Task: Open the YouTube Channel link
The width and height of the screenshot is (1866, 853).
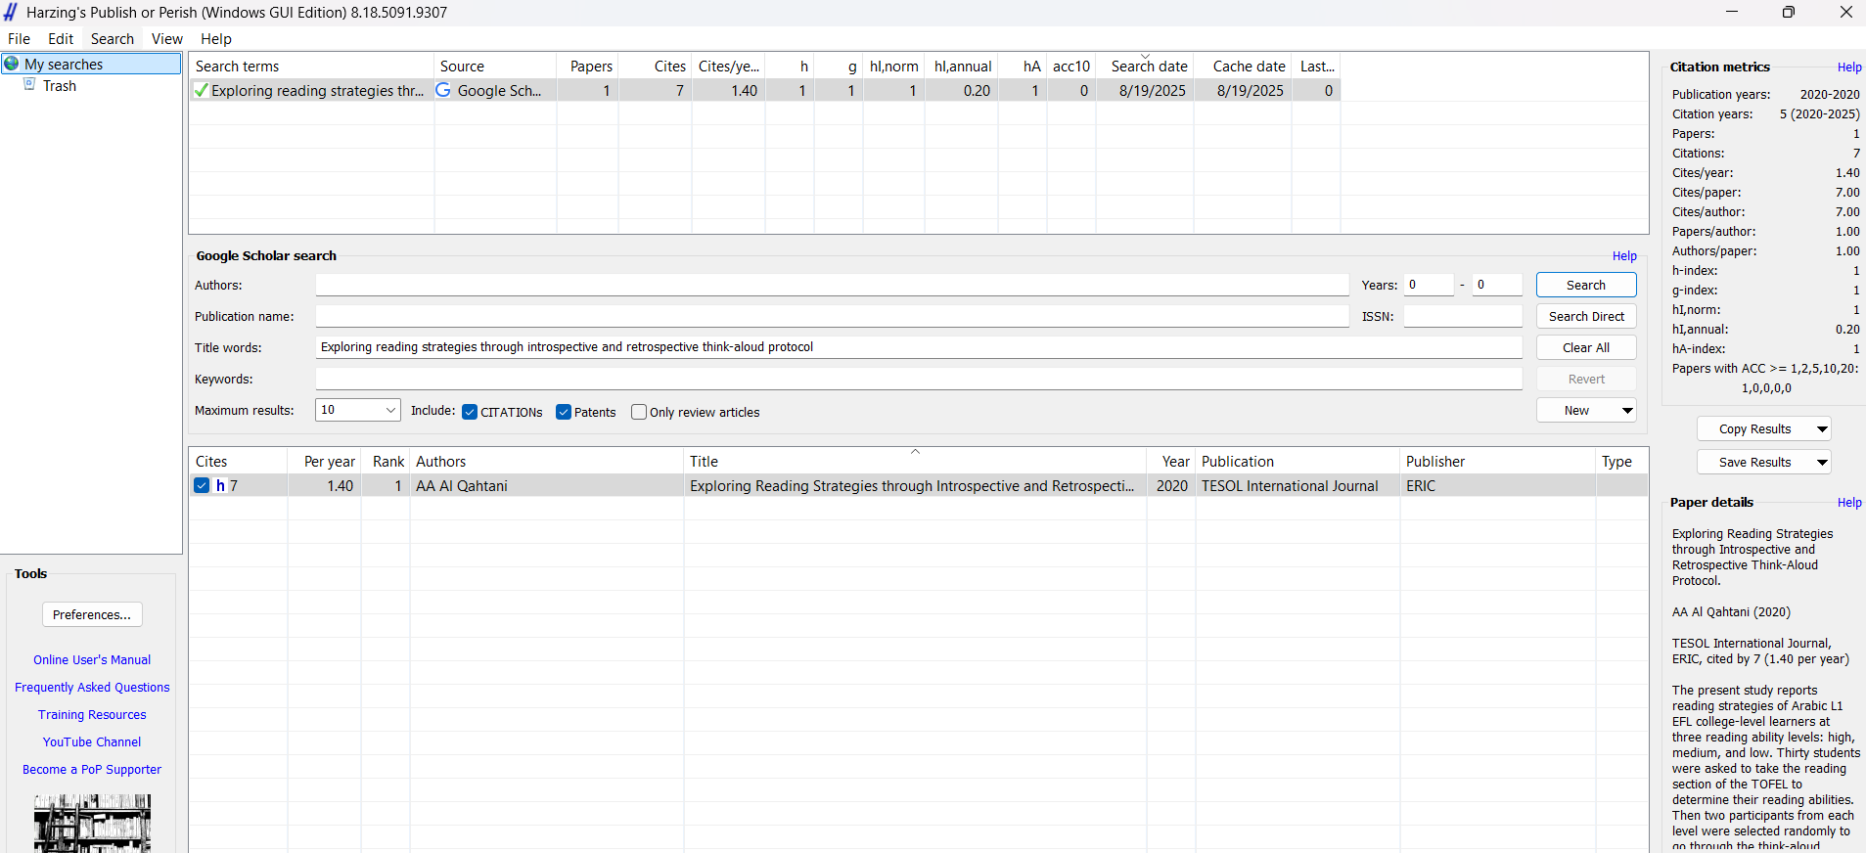Action: pos(92,741)
